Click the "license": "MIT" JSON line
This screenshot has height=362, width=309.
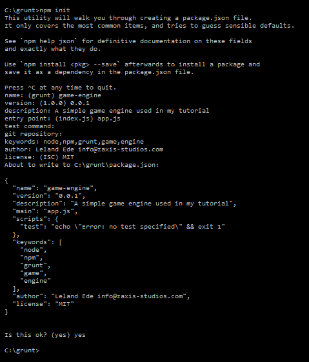coord(43,304)
